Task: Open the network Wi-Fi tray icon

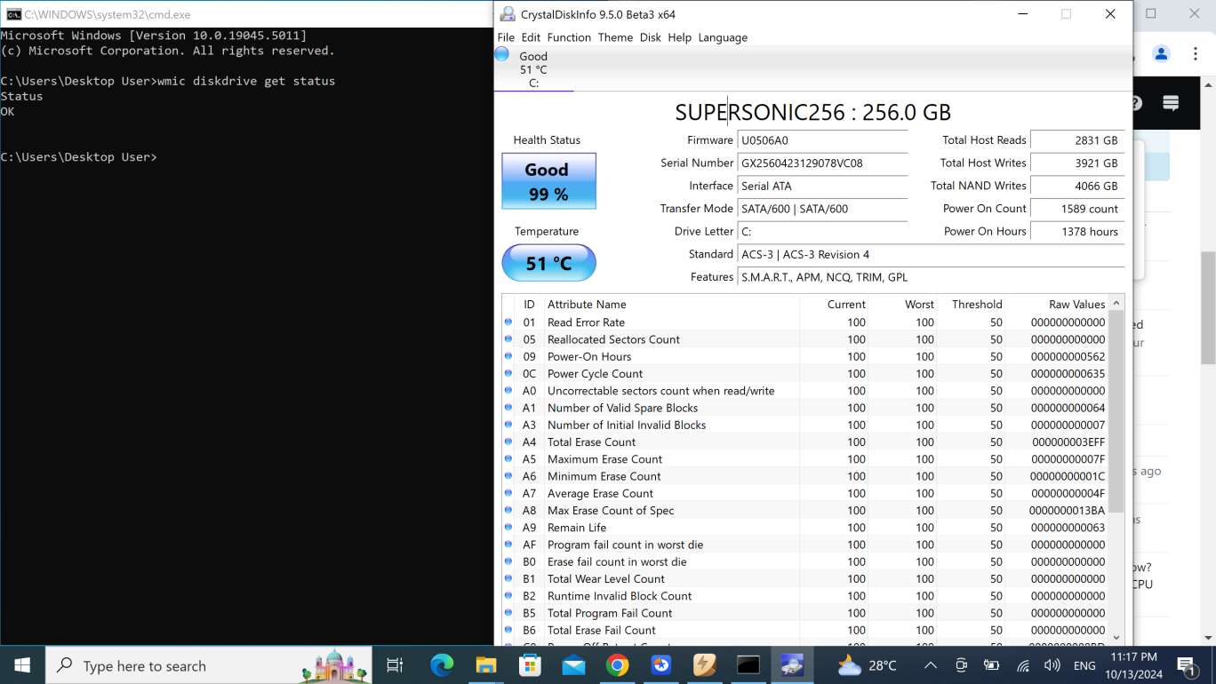Action: tap(1023, 665)
